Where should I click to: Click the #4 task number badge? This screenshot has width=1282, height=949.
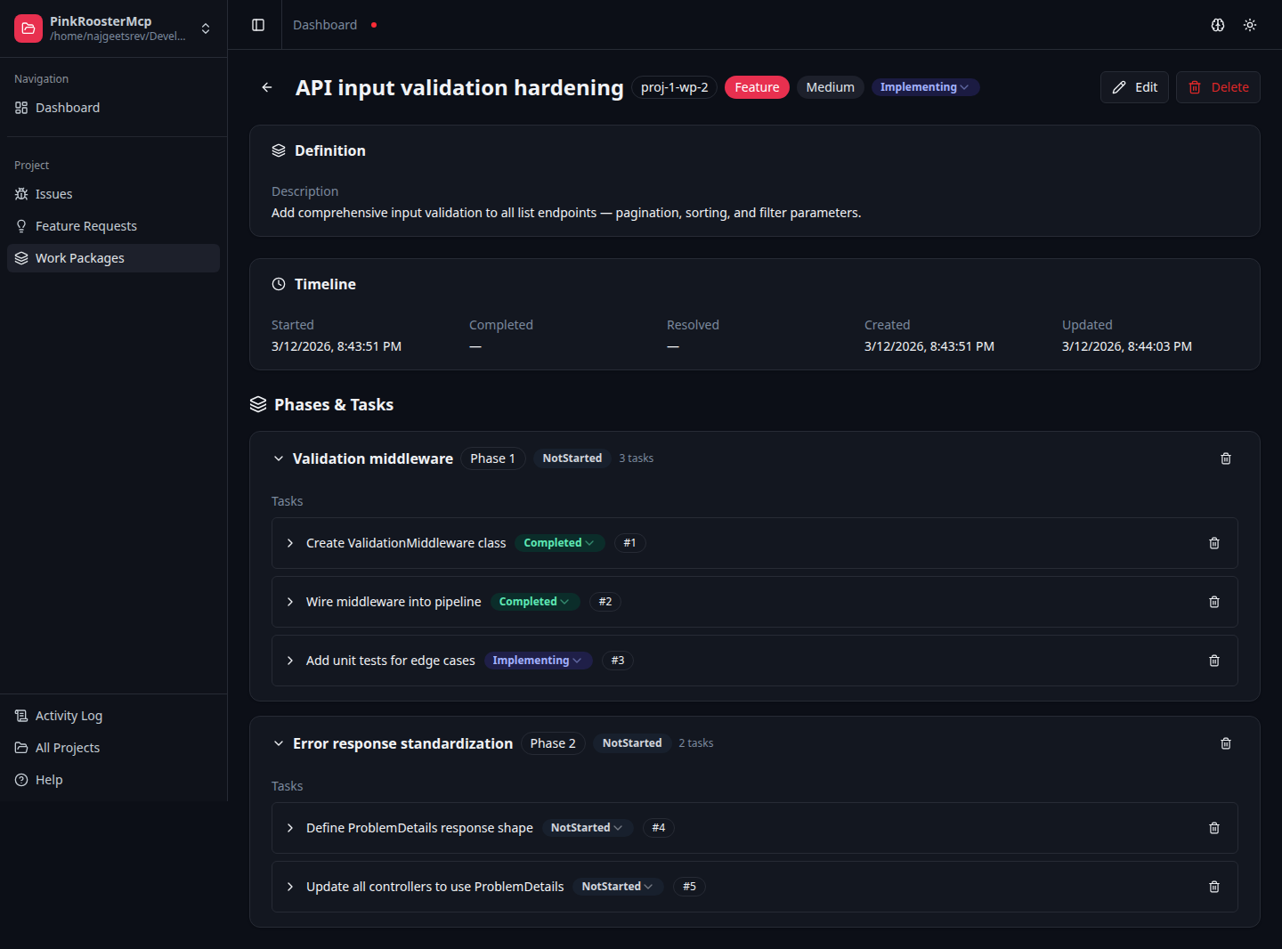click(659, 828)
